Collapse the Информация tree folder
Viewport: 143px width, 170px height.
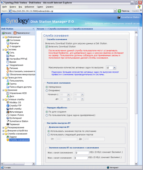click(3, 37)
